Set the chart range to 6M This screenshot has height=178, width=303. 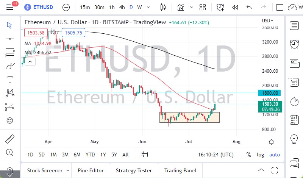click(x=77, y=155)
